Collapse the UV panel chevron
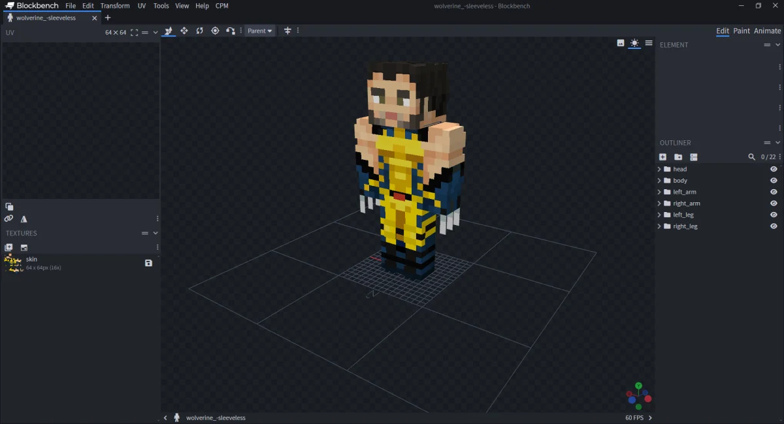784x424 pixels. coord(155,32)
